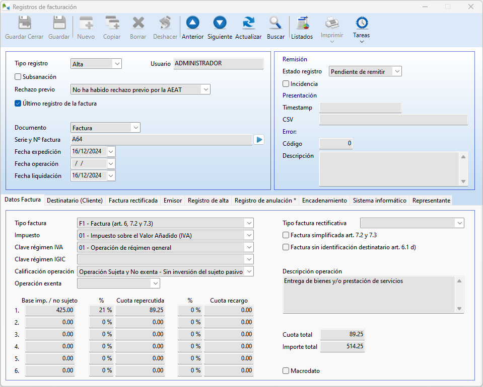Open the Tareas clock menu
The width and height of the screenshot is (483, 387).
[x=361, y=24]
